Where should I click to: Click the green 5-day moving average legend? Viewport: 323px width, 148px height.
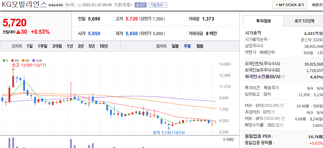tap(5, 61)
